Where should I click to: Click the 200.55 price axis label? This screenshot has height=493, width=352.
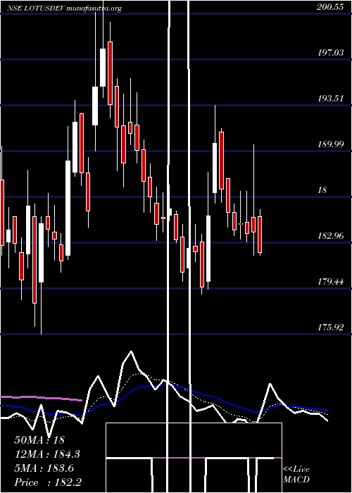tap(329, 8)
